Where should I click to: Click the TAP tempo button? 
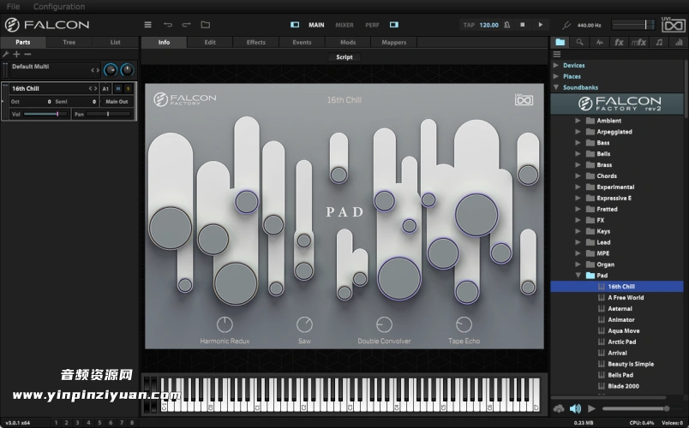pyautogui.click(x=469, y=25)
